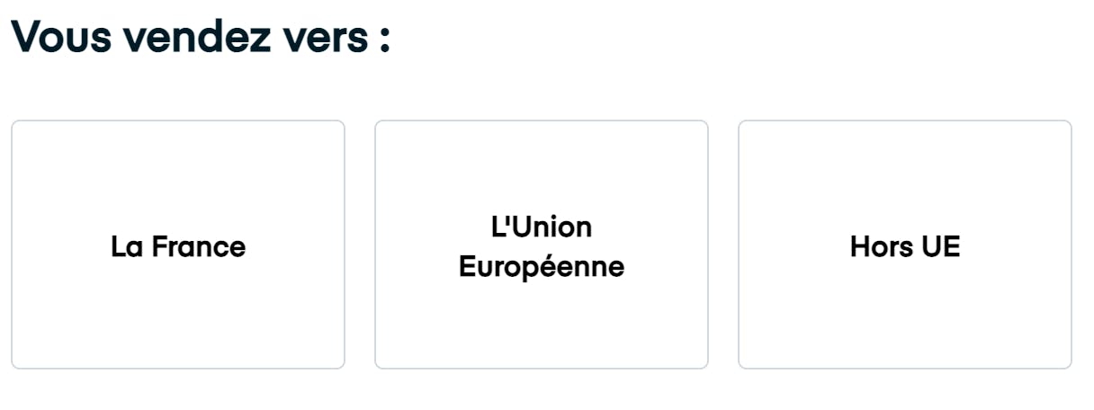
Task: Toggle the last destination card, Hors UE
Action: click(x=905, y=245)
